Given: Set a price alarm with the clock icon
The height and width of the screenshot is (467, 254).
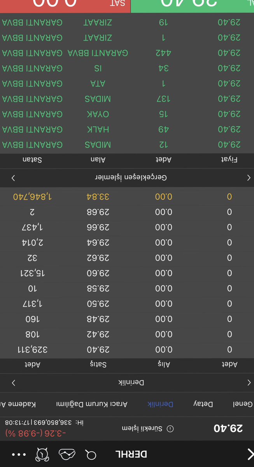Looking at the screenshot, I should click(42, 454).
